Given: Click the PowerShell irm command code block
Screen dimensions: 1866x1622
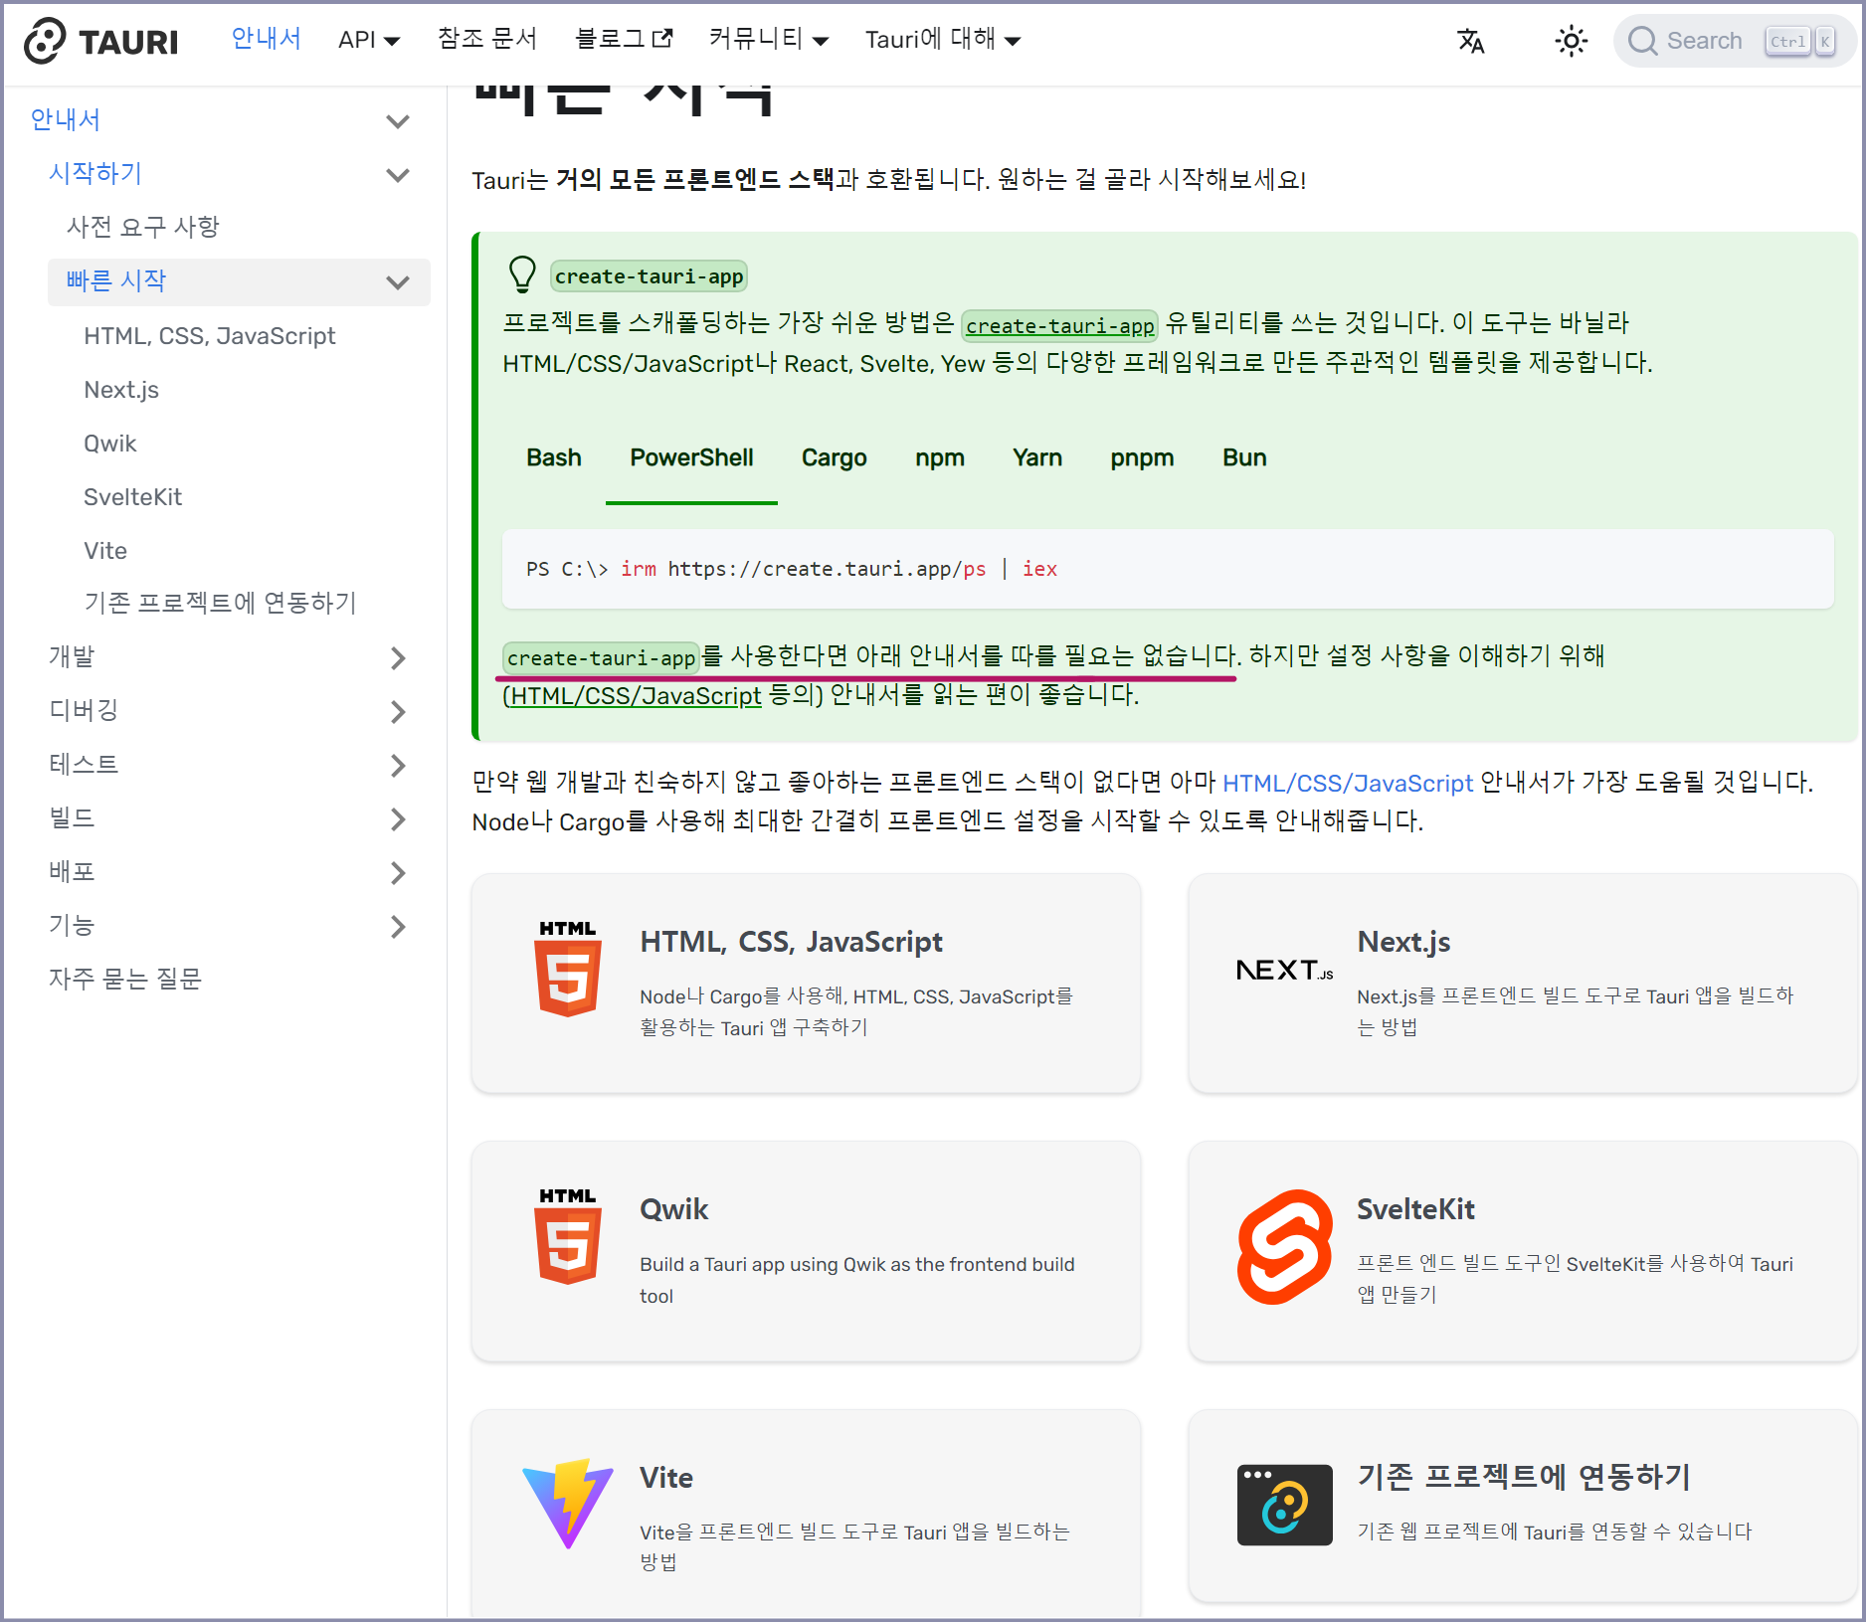Looking at the screenshot, I should 1168,569.
